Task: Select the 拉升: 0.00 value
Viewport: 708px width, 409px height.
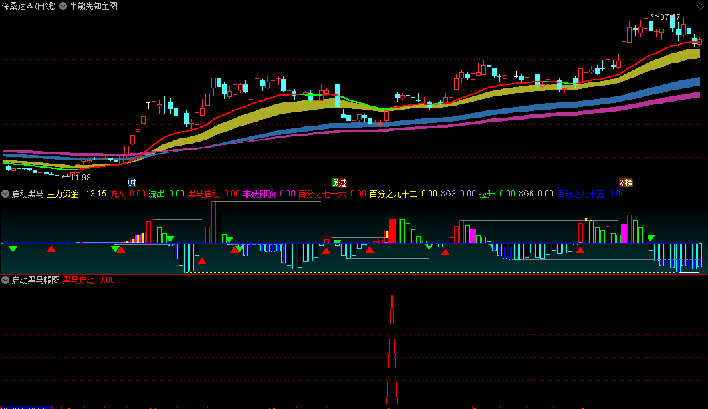Action: click(497, 194)
